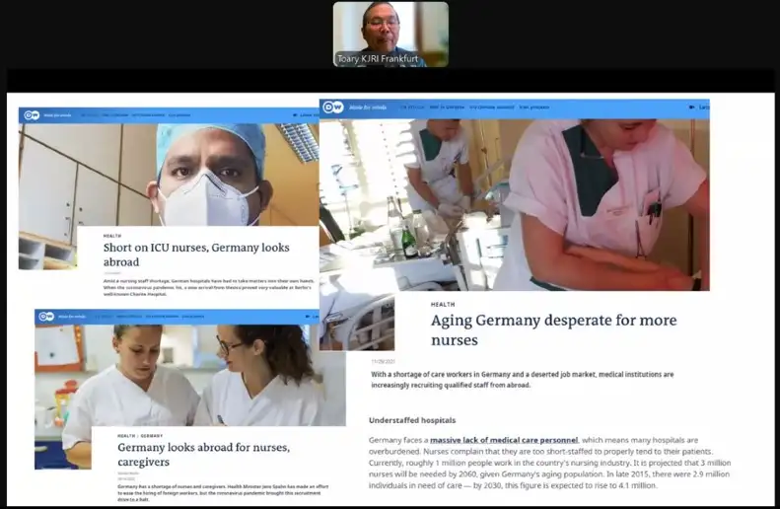The height and width of the screenshot is (509, 780).
Task: Open headline 'Aging Germany desperate for more nurses'
Action: [553, 329]
